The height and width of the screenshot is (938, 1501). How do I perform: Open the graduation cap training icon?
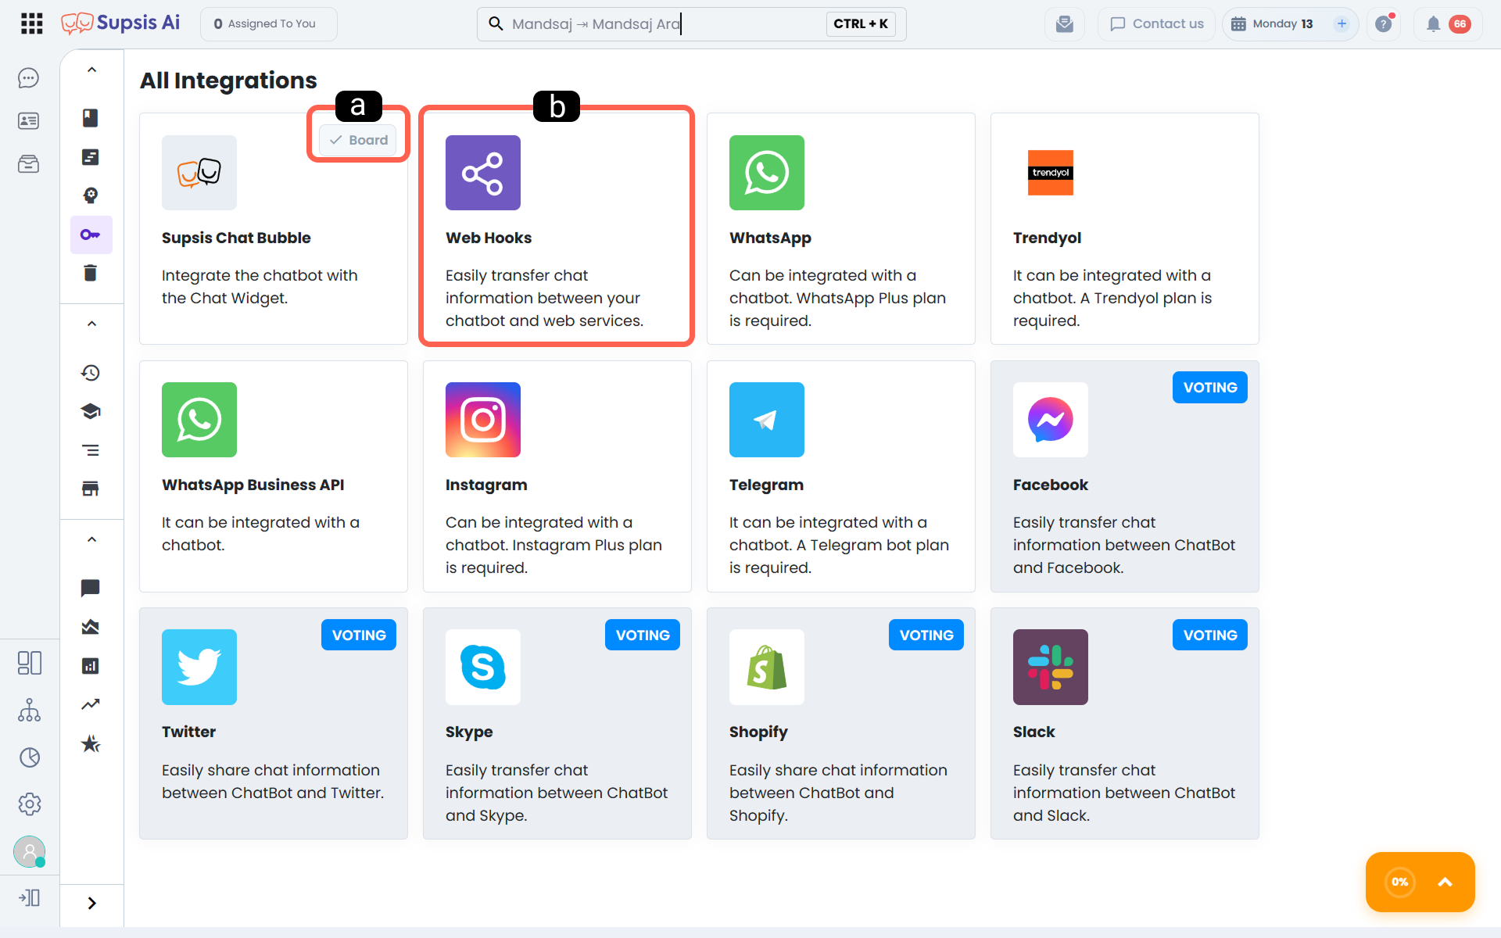pos(91,411)
